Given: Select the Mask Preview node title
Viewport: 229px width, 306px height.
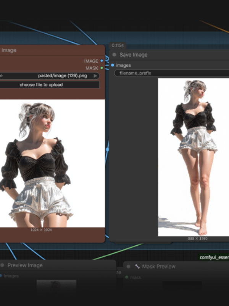Looking at the screenshot, I should 158,266.
